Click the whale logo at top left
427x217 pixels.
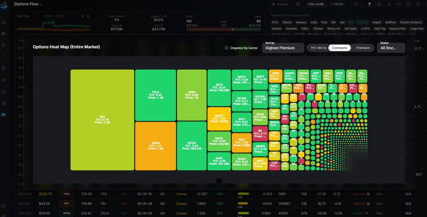4,5
